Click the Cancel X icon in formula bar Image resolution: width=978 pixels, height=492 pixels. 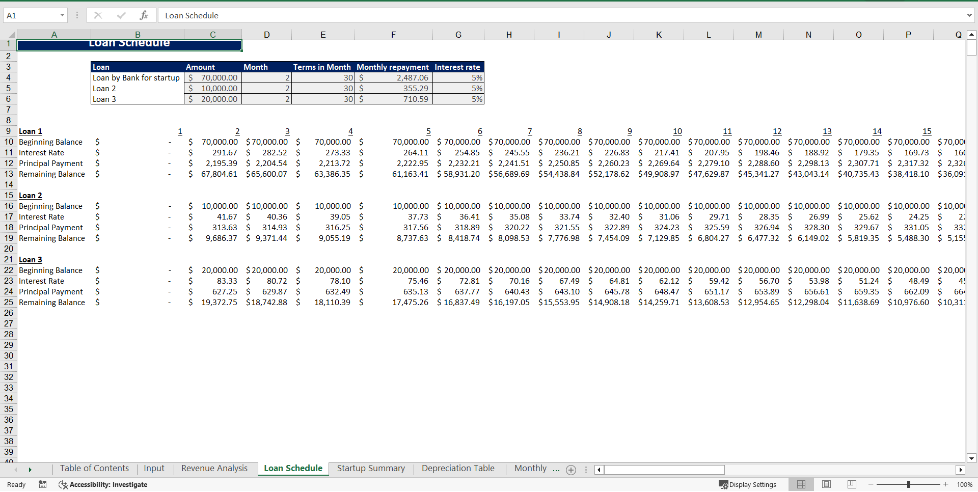point(98,15)
